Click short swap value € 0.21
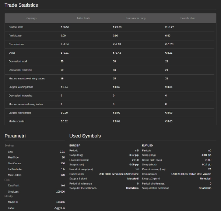 click(x=169, y=53)
